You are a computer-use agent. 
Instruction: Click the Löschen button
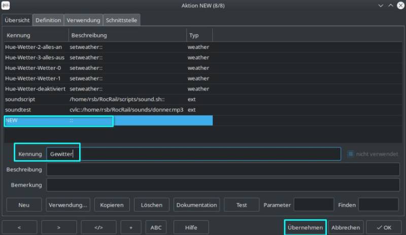tap(152, 205)
